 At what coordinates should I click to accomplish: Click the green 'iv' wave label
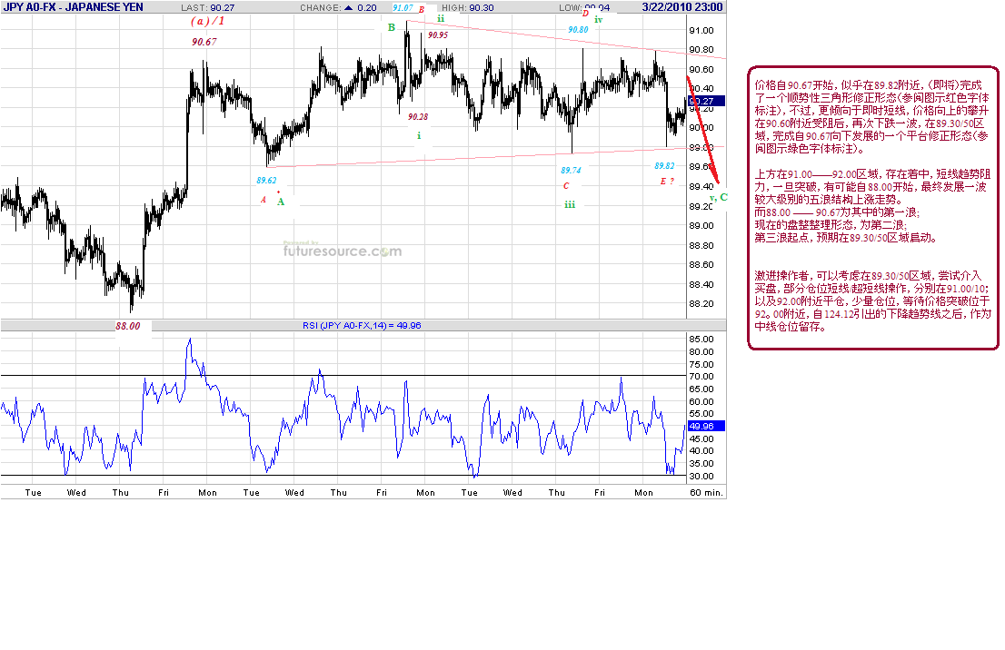coord(599,20)
